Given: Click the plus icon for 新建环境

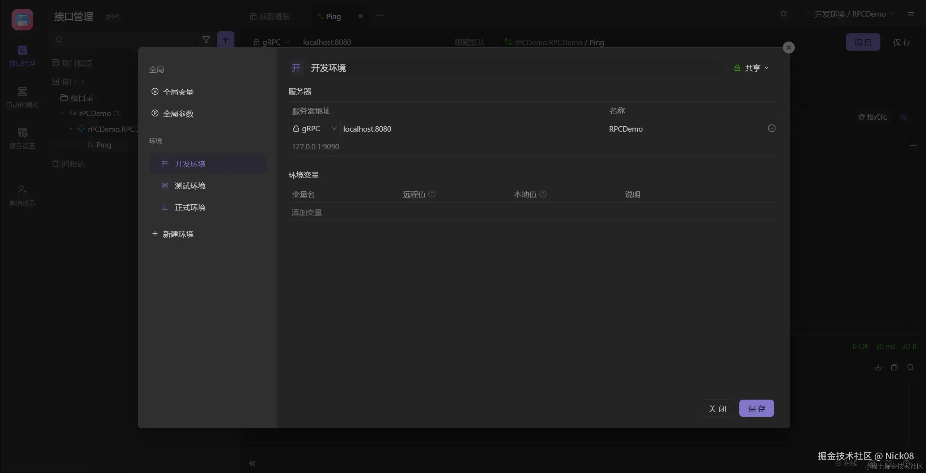Looking at the screenshot, I should point(155,234).
